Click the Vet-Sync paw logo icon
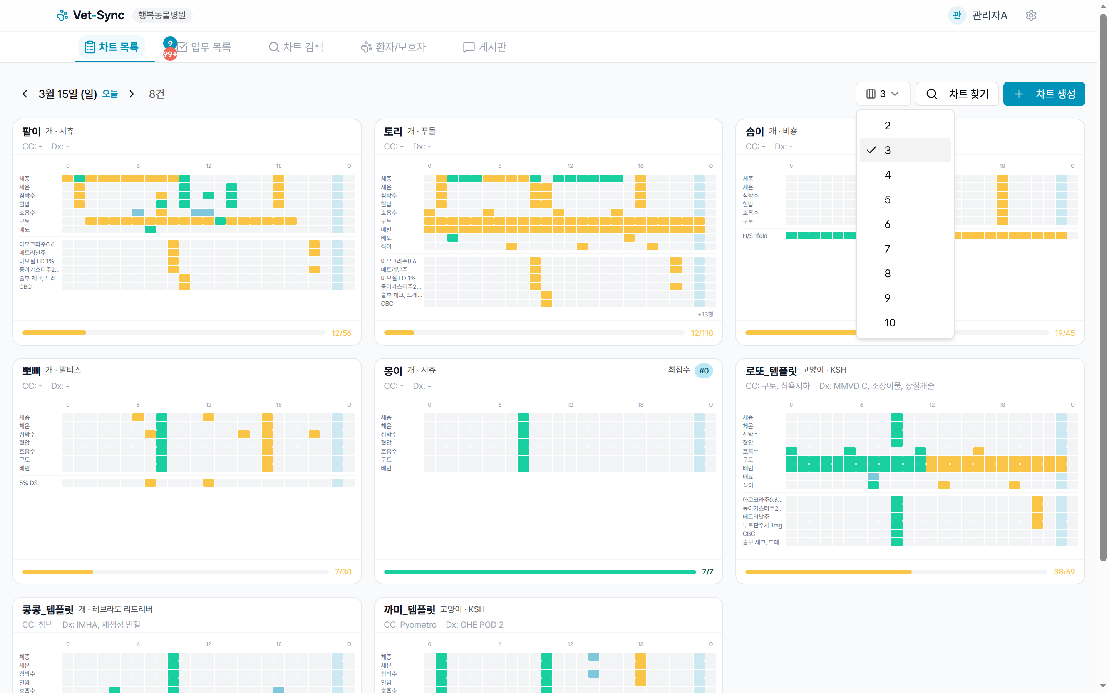Screen dimensions: 1109x693 point(62,15)
